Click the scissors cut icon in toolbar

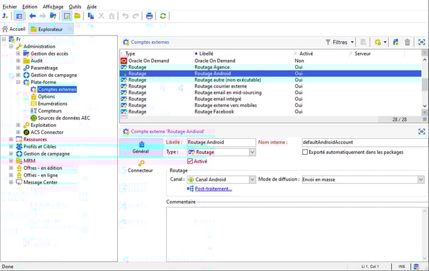point(101,16)
